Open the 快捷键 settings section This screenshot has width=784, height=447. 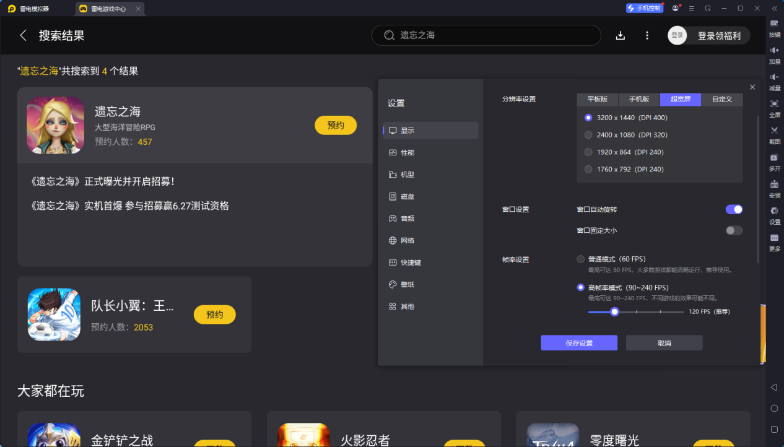coord(430,263)
